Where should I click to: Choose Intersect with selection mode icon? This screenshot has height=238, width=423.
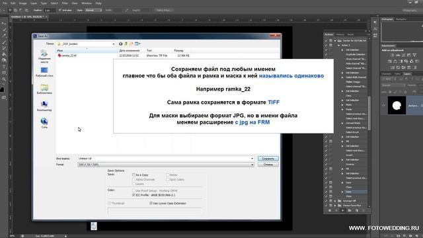click(26, 11)
